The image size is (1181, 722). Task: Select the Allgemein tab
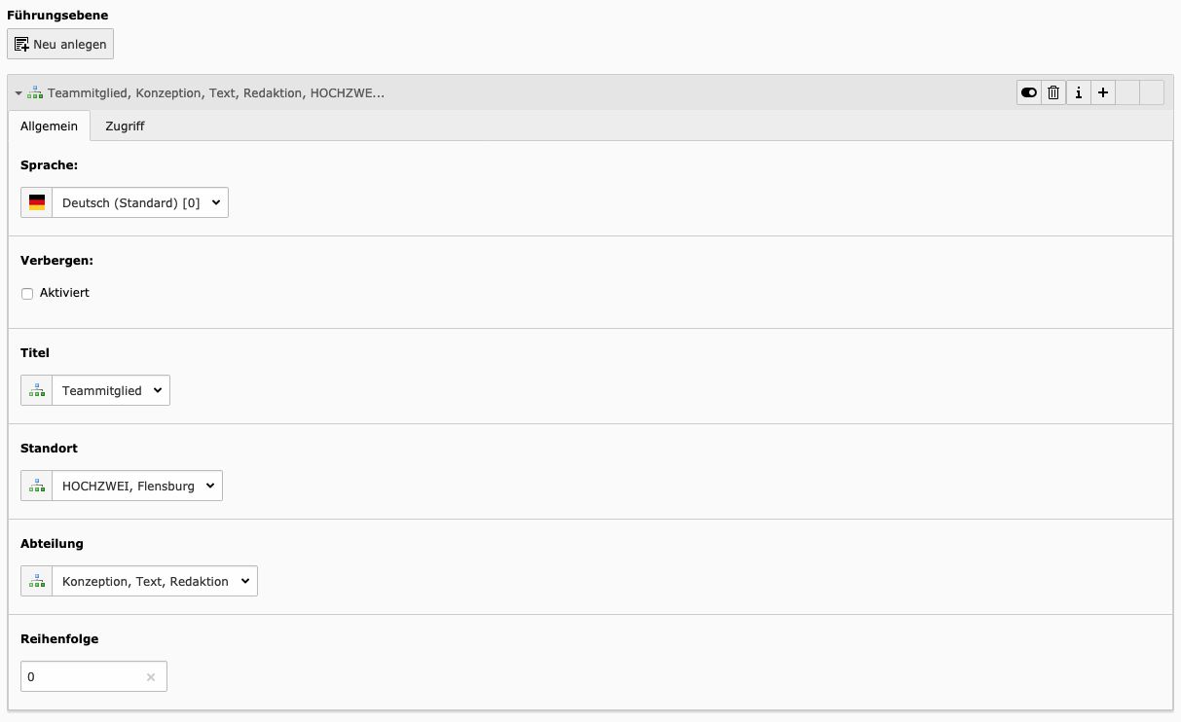49,126
